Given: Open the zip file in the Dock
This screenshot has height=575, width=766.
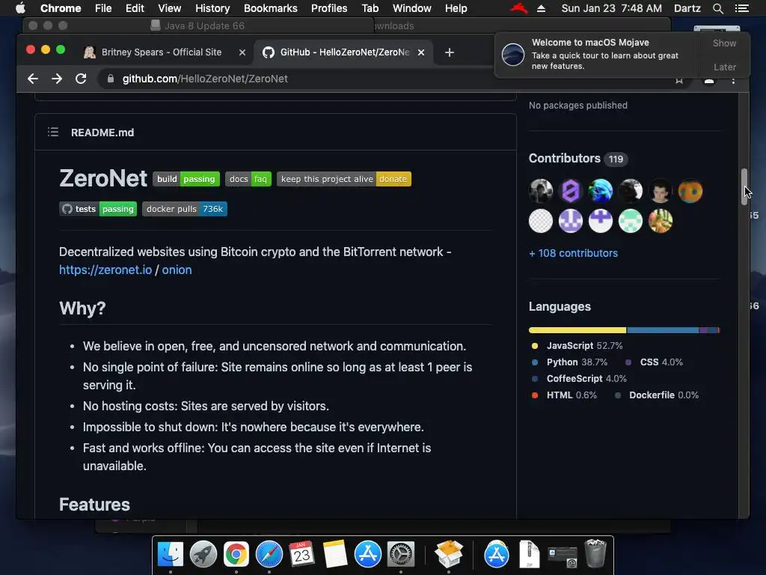Looking at the screenshot, I should tap(529, 555).
